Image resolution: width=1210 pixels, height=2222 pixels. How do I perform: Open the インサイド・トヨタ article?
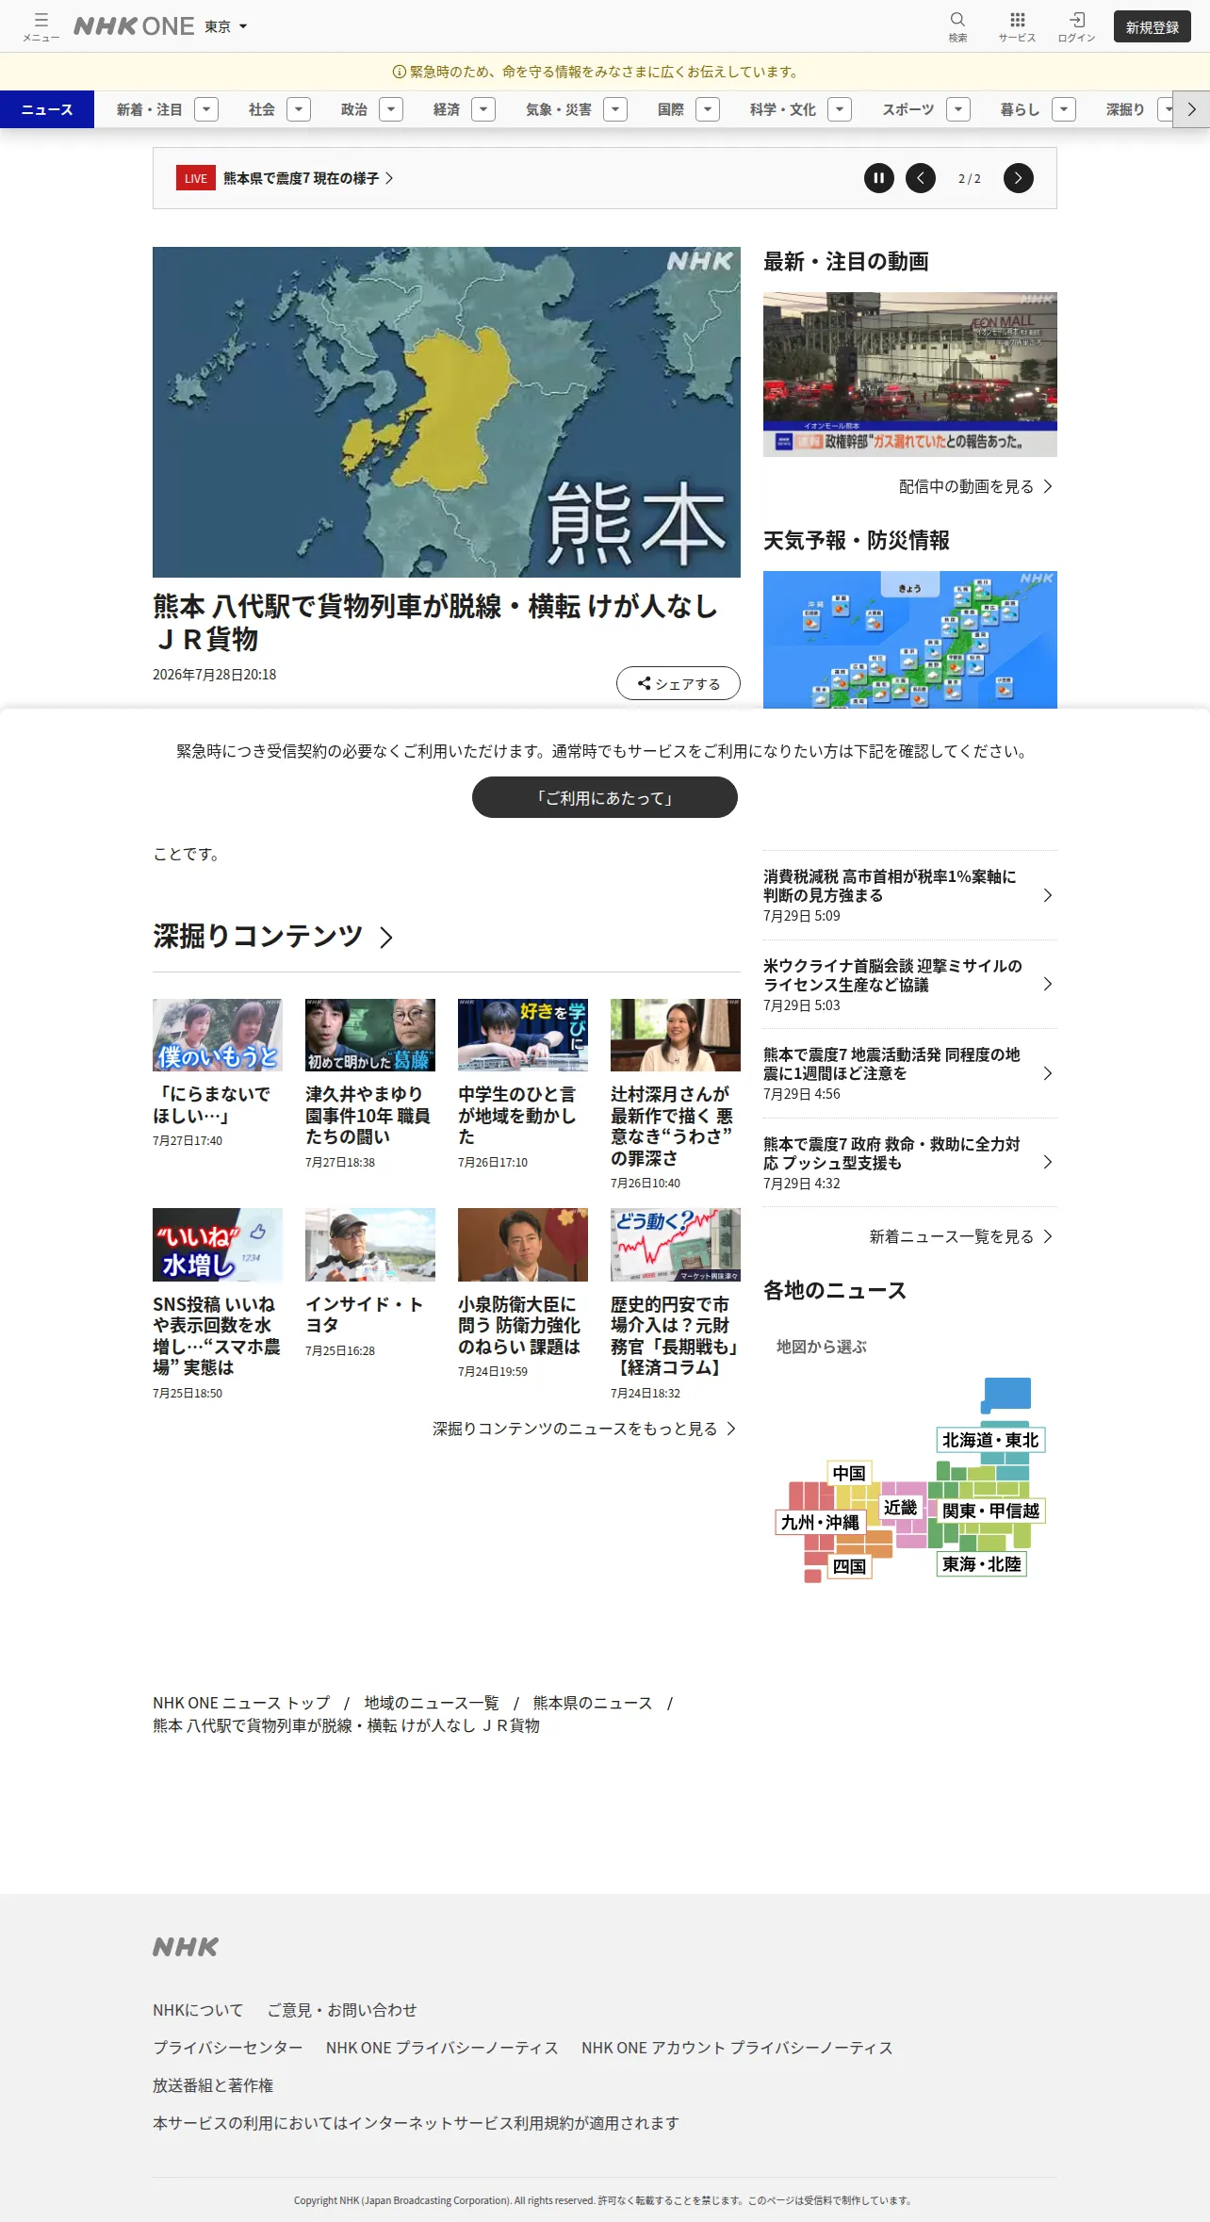[370, 1283]
